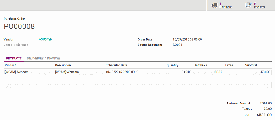Sort by the Product column header
The height and width of the screenshot is (120, 275).
click(10, 65)
